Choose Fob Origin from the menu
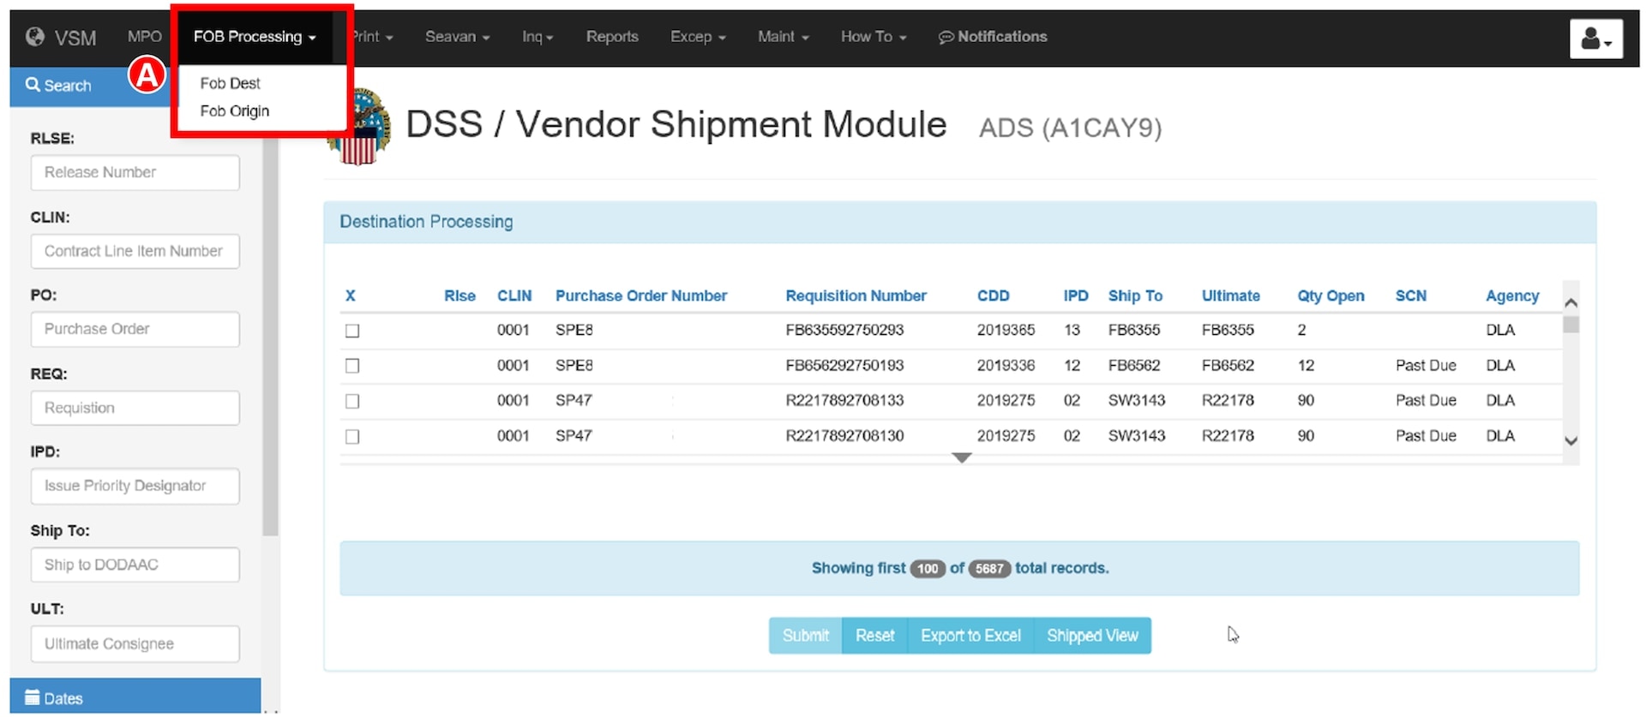 [x=234, y=111]
